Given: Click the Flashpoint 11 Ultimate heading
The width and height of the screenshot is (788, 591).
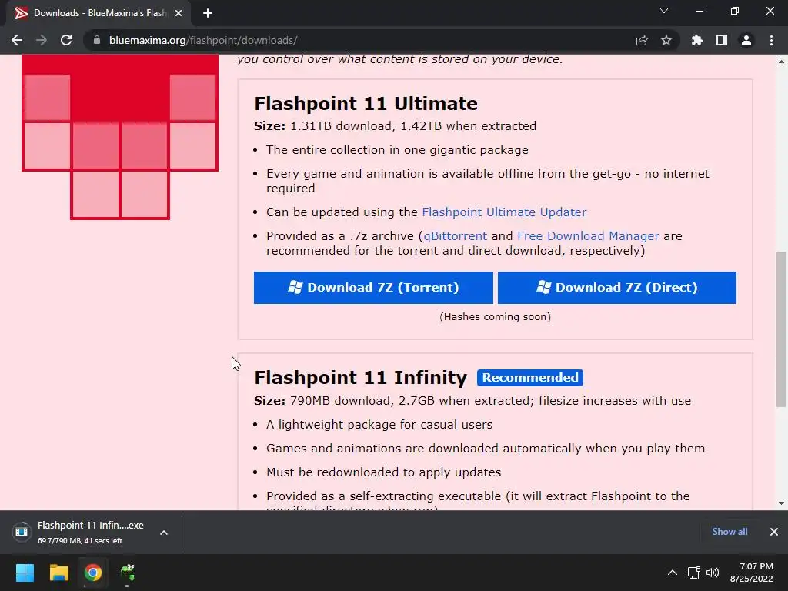Looking at the screenshot, I should (366, 104).
